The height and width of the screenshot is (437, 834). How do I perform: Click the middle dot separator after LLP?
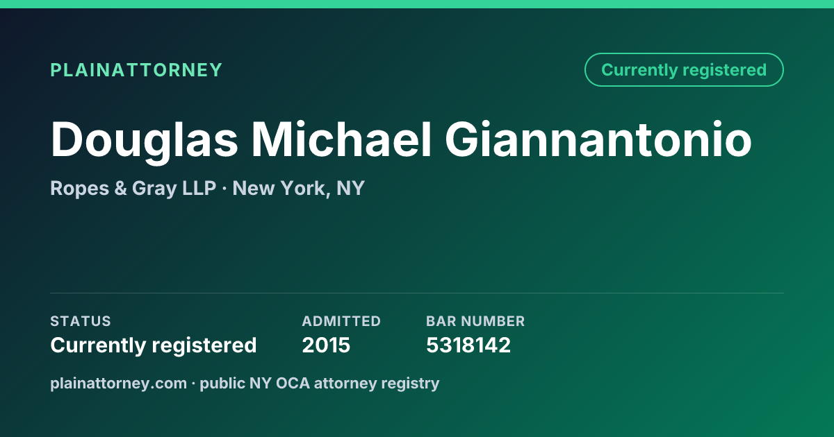[224, 189]
